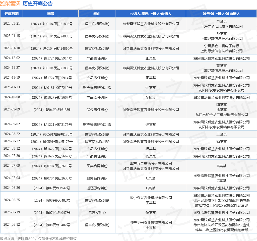Viewport: 257px width, 241px height.
Task: Click defendant 陶某某
Action: 221,105
